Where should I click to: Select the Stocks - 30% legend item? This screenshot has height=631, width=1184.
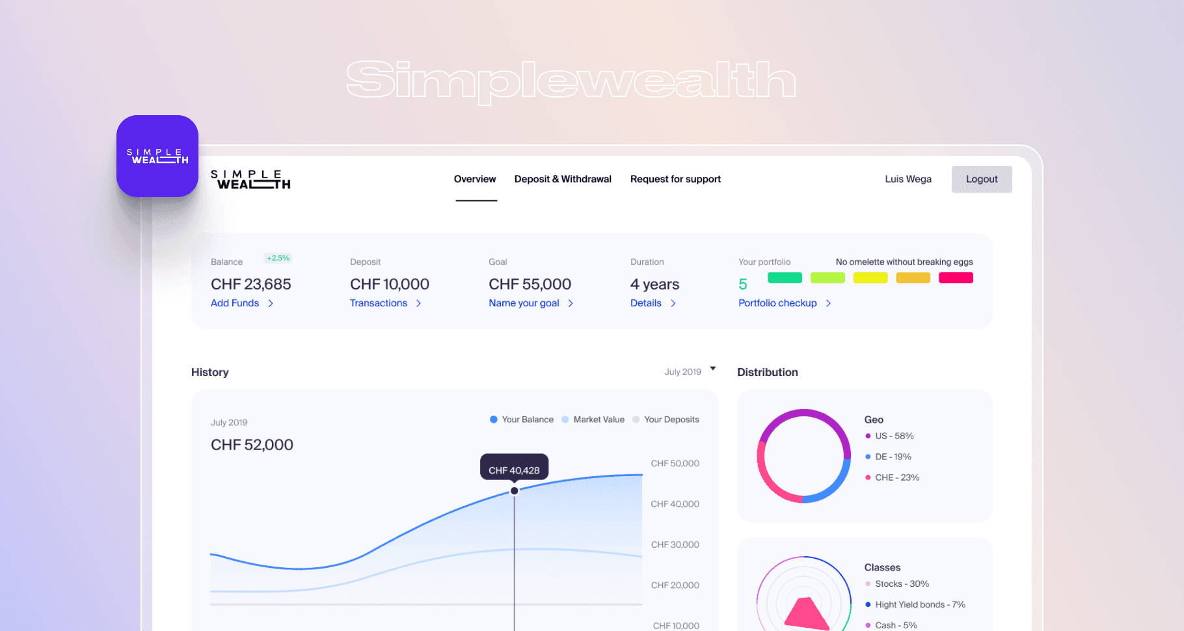(897, 584)
